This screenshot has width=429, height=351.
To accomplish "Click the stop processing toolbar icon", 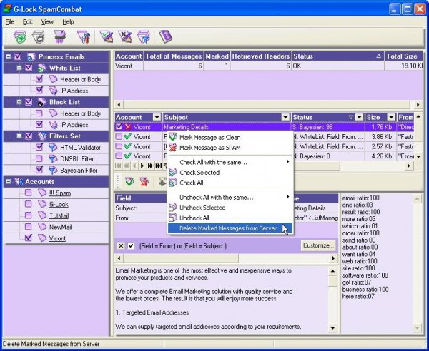I will [39, 36].
